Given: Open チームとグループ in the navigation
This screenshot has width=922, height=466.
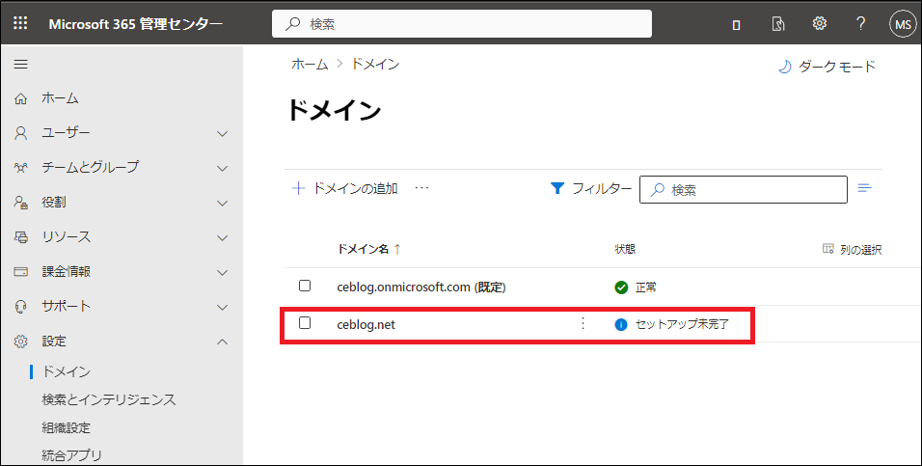Looking at the screenshot, I should (x=90, y=167).
